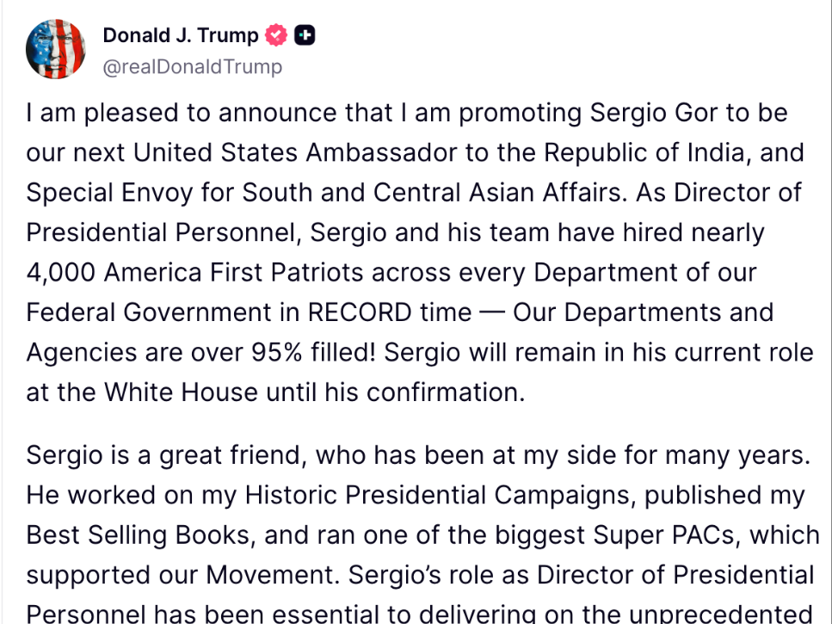Click the number 4,000 in the post

60,273
